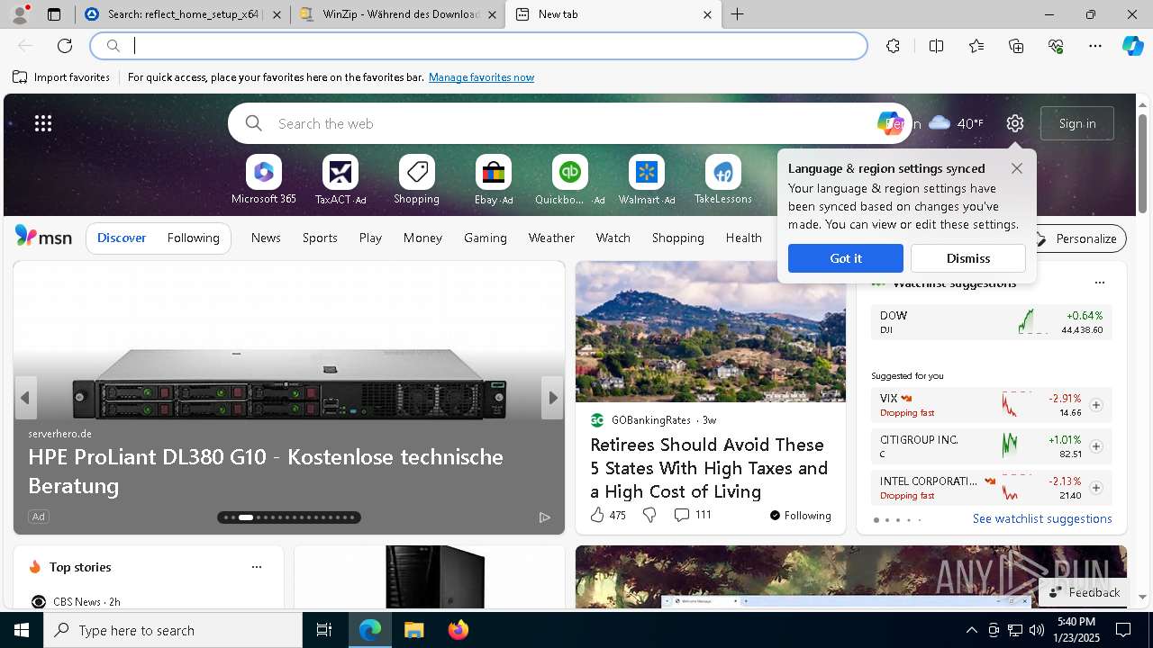This screenshot has height=648, width=1153.
Task: Add Citigroup Inc. to watchlist
Action: tap(1096, 446)
